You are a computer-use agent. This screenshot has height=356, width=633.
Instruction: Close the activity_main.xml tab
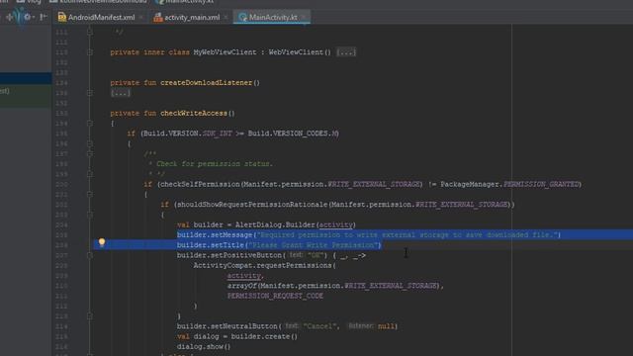coord(226,18)
